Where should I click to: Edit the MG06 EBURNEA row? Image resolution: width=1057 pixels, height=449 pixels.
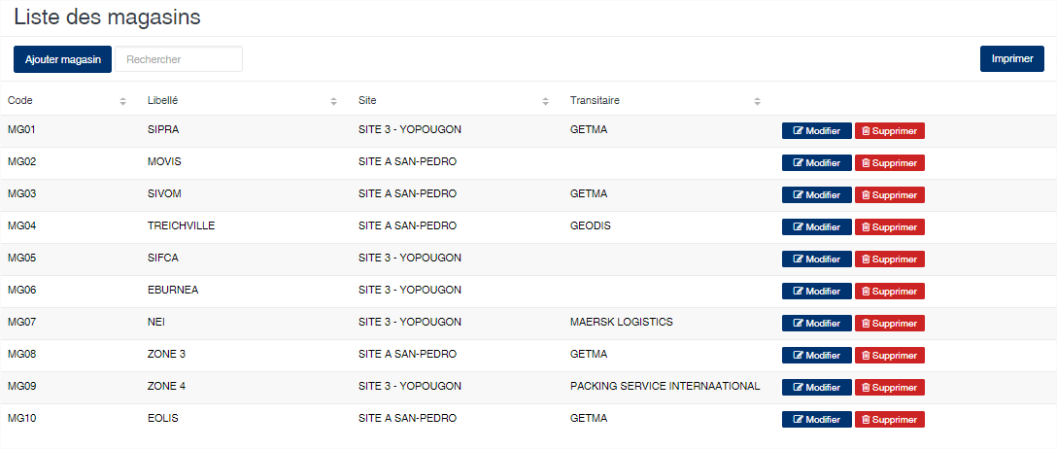point(816,292)
